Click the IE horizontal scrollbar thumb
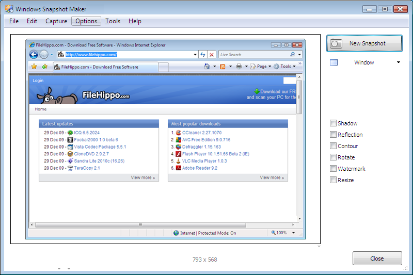The width and height of the screenshot is (413, 275). (140, 225)
